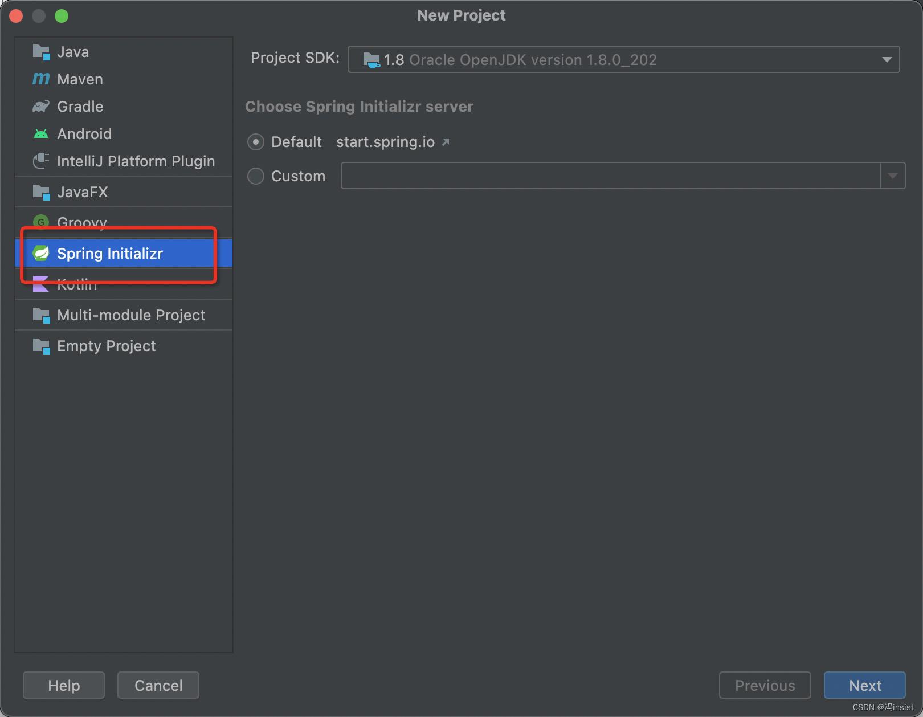Select Groovy from the project list

click(81, 221)
